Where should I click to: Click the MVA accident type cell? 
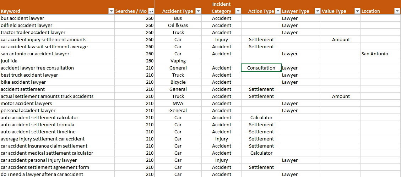[x=178, y=103]
